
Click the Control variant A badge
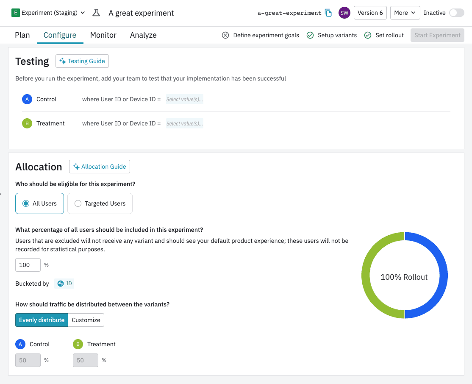tap(27, 99)
